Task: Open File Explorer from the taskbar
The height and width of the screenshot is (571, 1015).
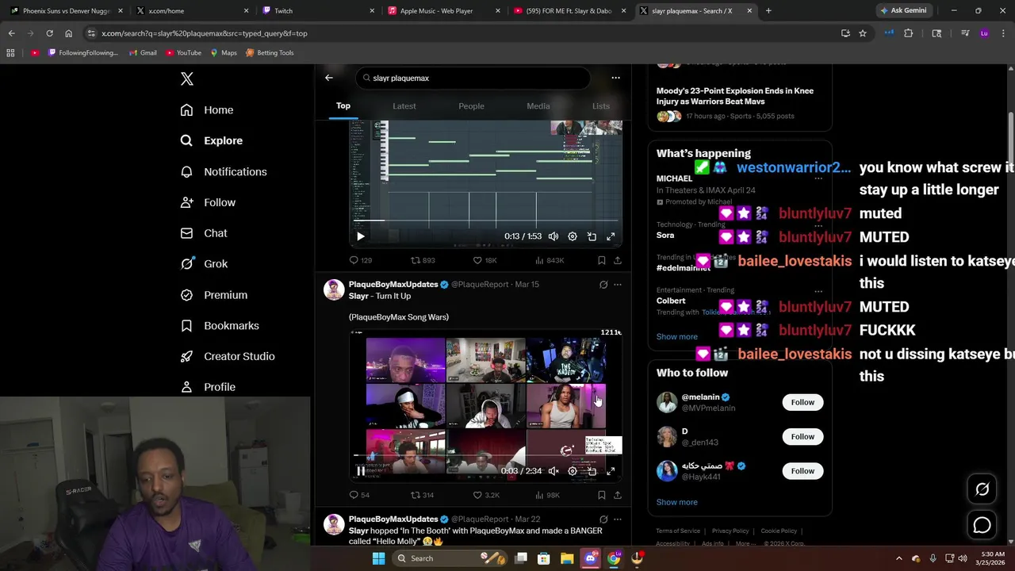Action: [x=567, y=558]
